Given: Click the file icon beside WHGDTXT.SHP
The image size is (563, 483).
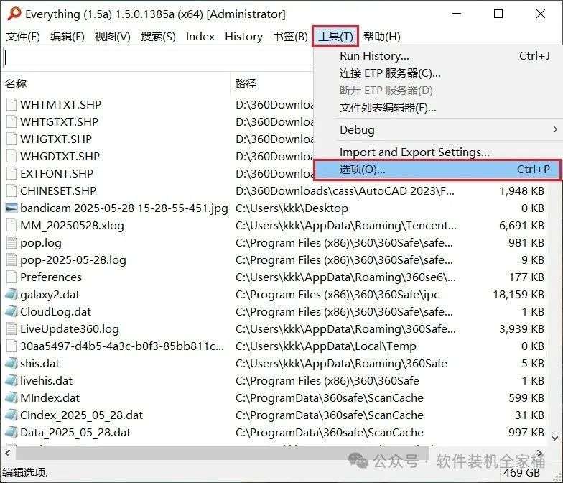Looking at the screenshot, I should coord(11,157).
